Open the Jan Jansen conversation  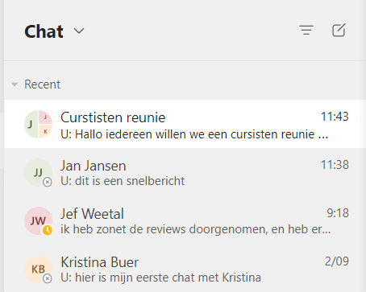pos(185,172)
